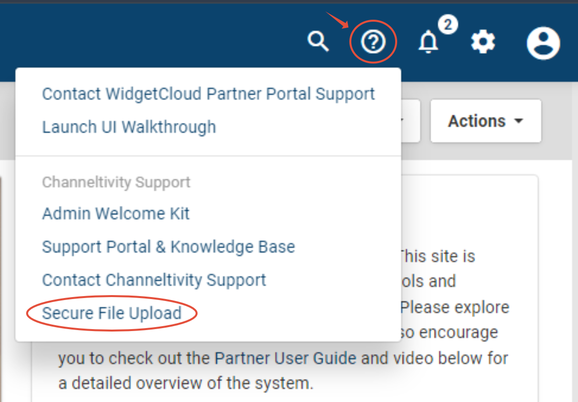This screenshot has width=578, height=402.
Task: Choose Launch UI Walkthrough menu item
Action: click(129, 127)
